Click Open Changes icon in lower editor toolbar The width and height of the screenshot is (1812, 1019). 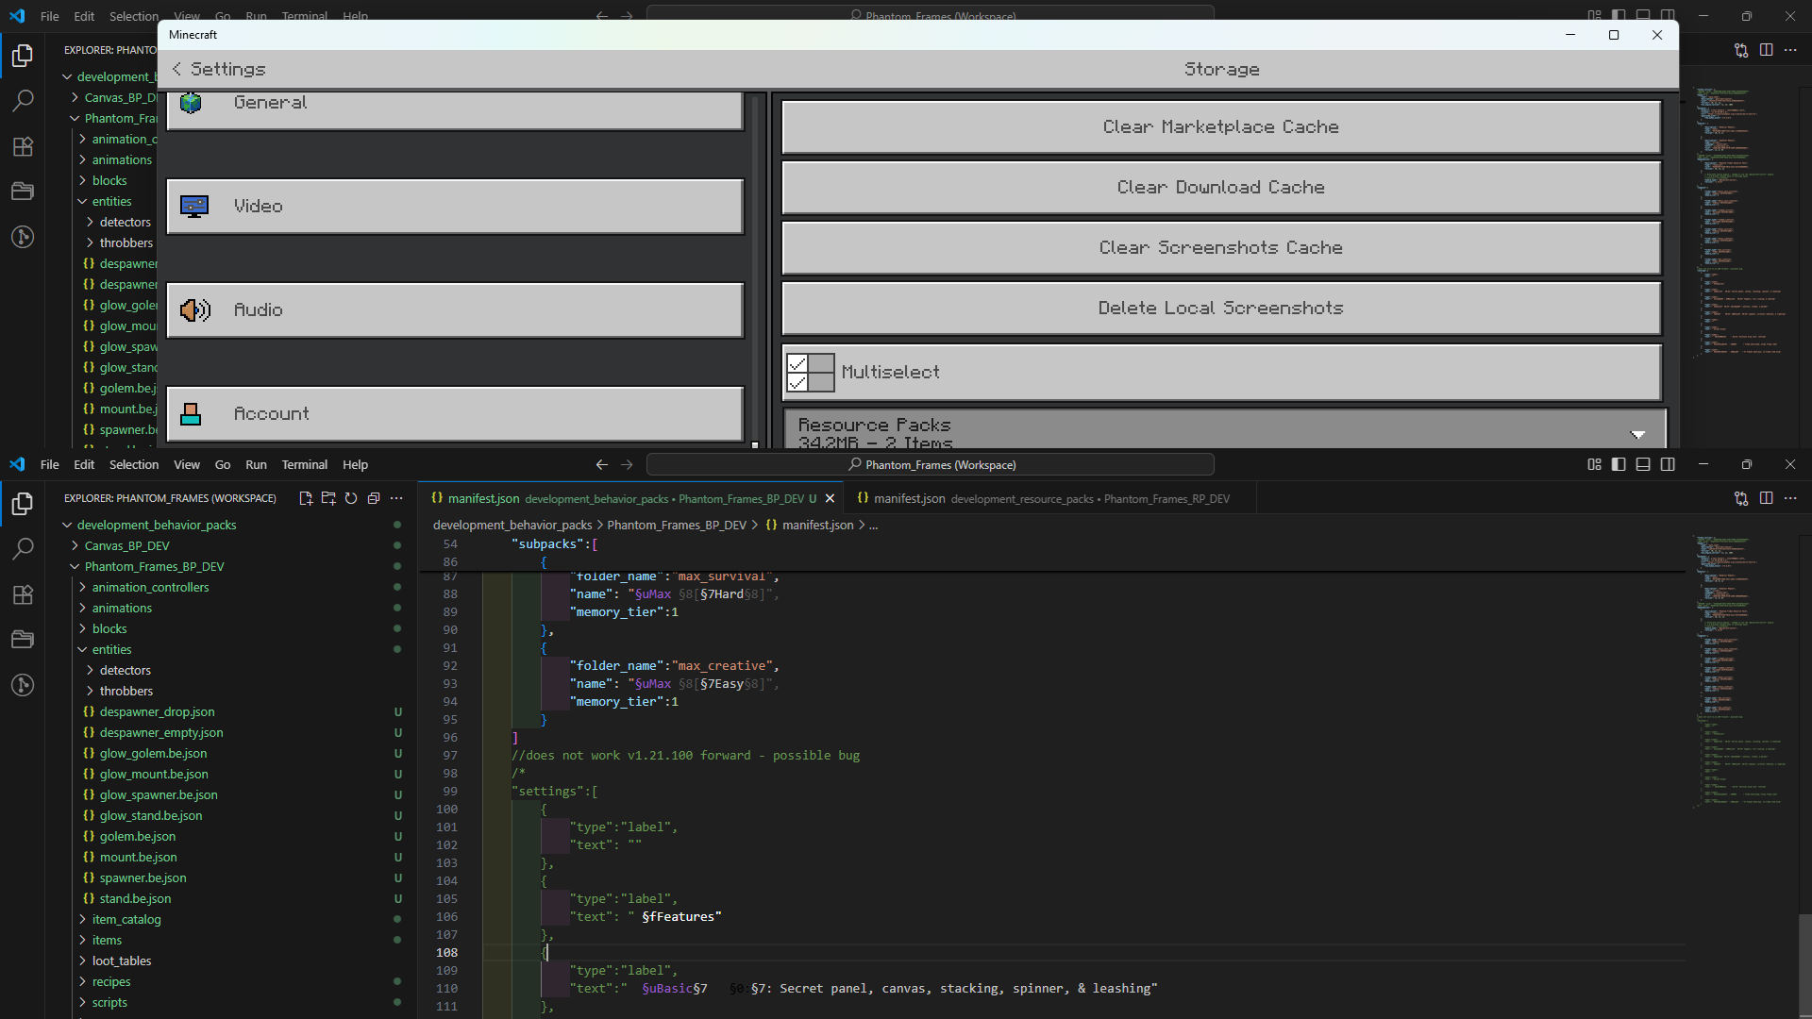(1741, 498)
